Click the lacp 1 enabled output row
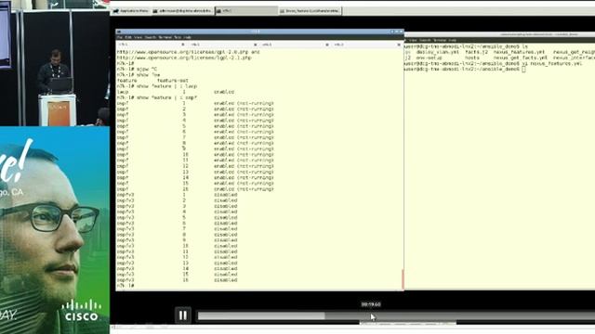 [176, 92]
